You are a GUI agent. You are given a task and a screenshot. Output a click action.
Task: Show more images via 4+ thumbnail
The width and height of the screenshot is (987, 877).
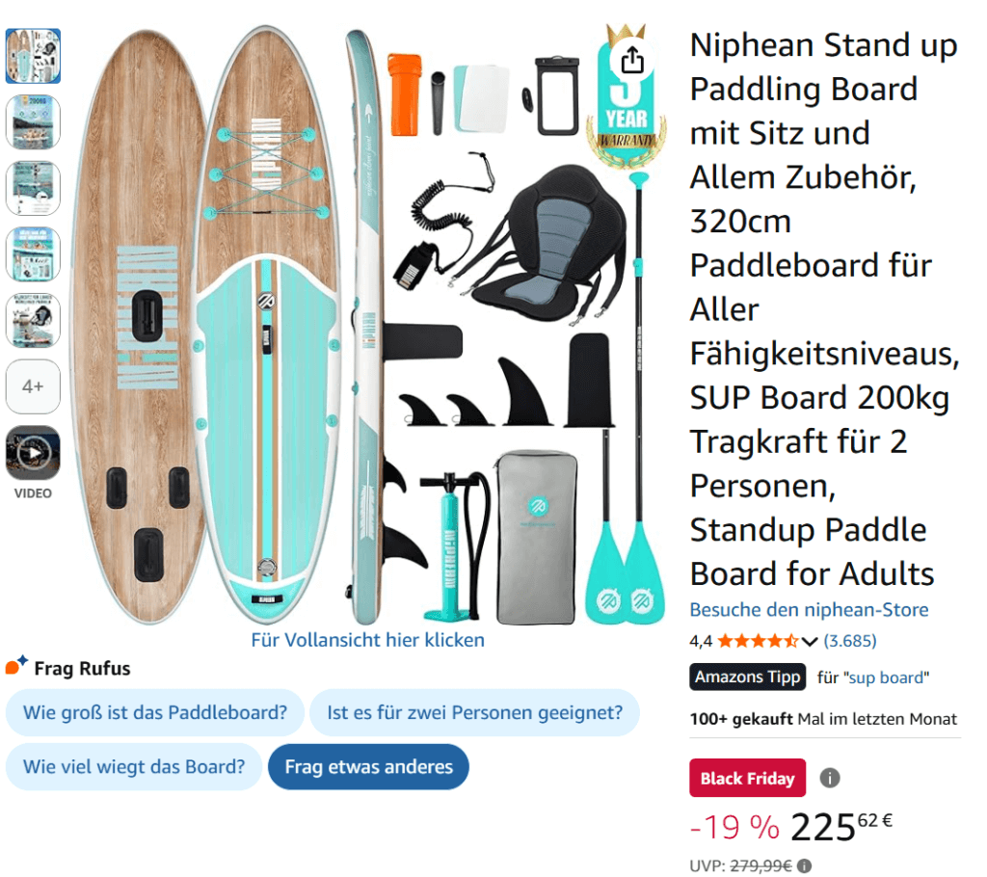[x=33, y=386]
